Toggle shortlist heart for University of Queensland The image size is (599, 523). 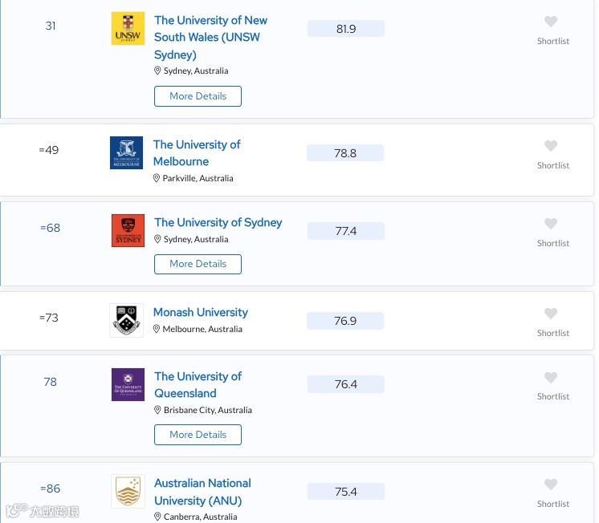[x=551, y=378]
